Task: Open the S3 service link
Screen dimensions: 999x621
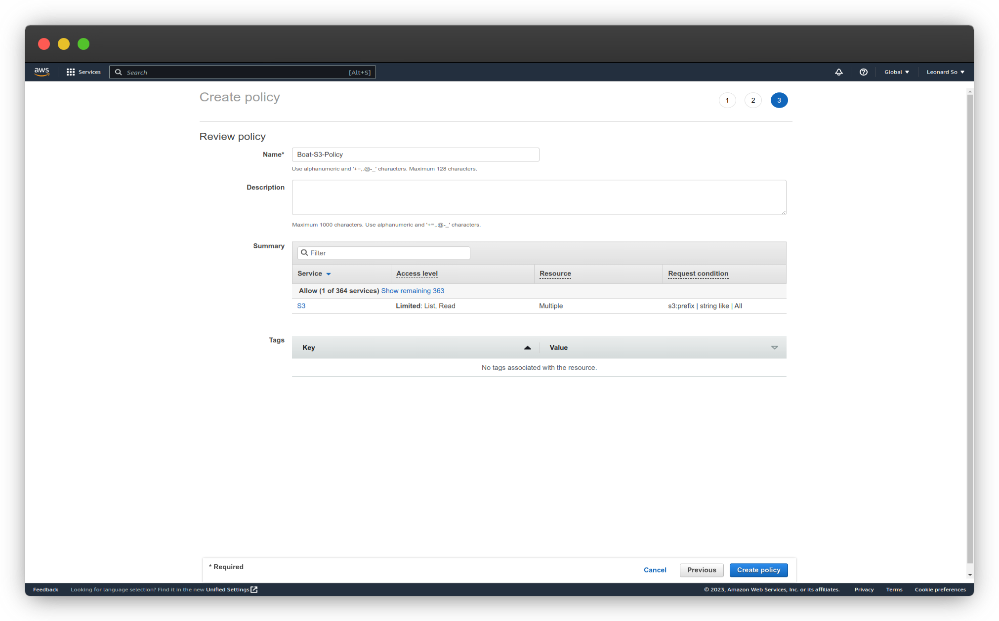Action: (x=301, y=306)
